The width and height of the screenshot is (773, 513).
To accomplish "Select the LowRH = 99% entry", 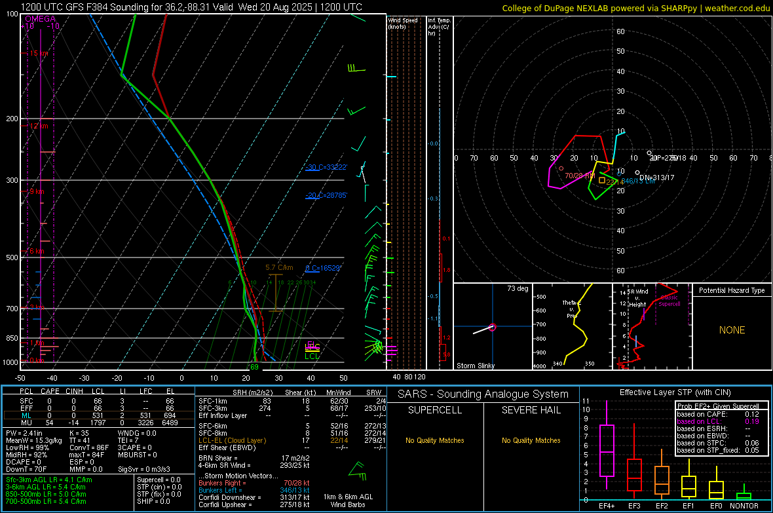I will [27, 447].
